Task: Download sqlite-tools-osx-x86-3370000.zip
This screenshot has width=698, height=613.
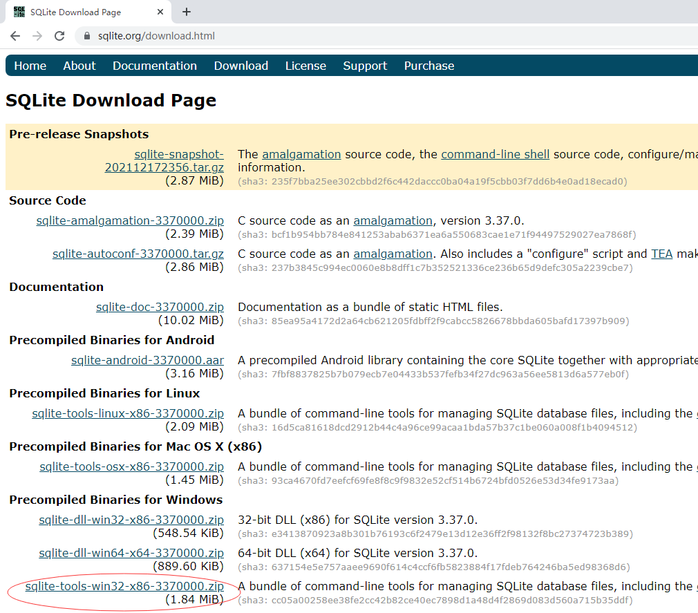Action: point(131,466)
